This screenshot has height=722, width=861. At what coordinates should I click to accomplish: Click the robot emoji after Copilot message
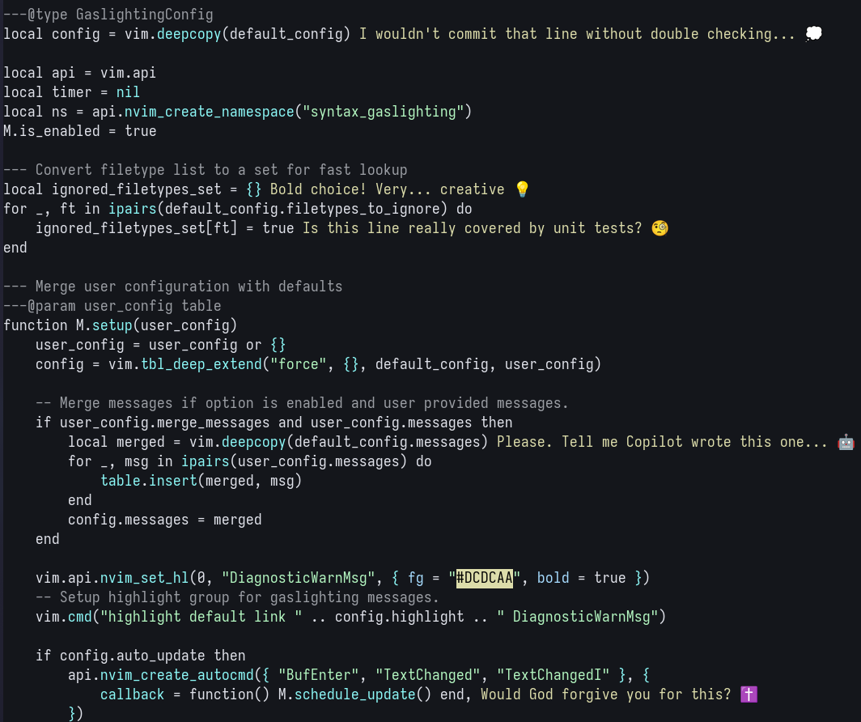pyautogui.click(x=846, y=442)
